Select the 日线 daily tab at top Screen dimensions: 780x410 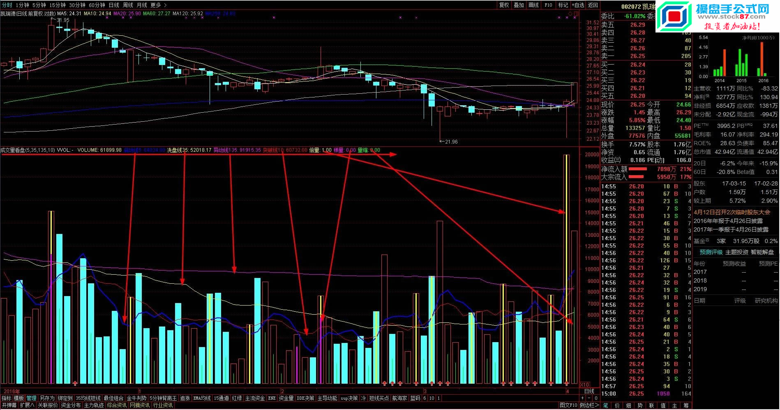(114, 5)
